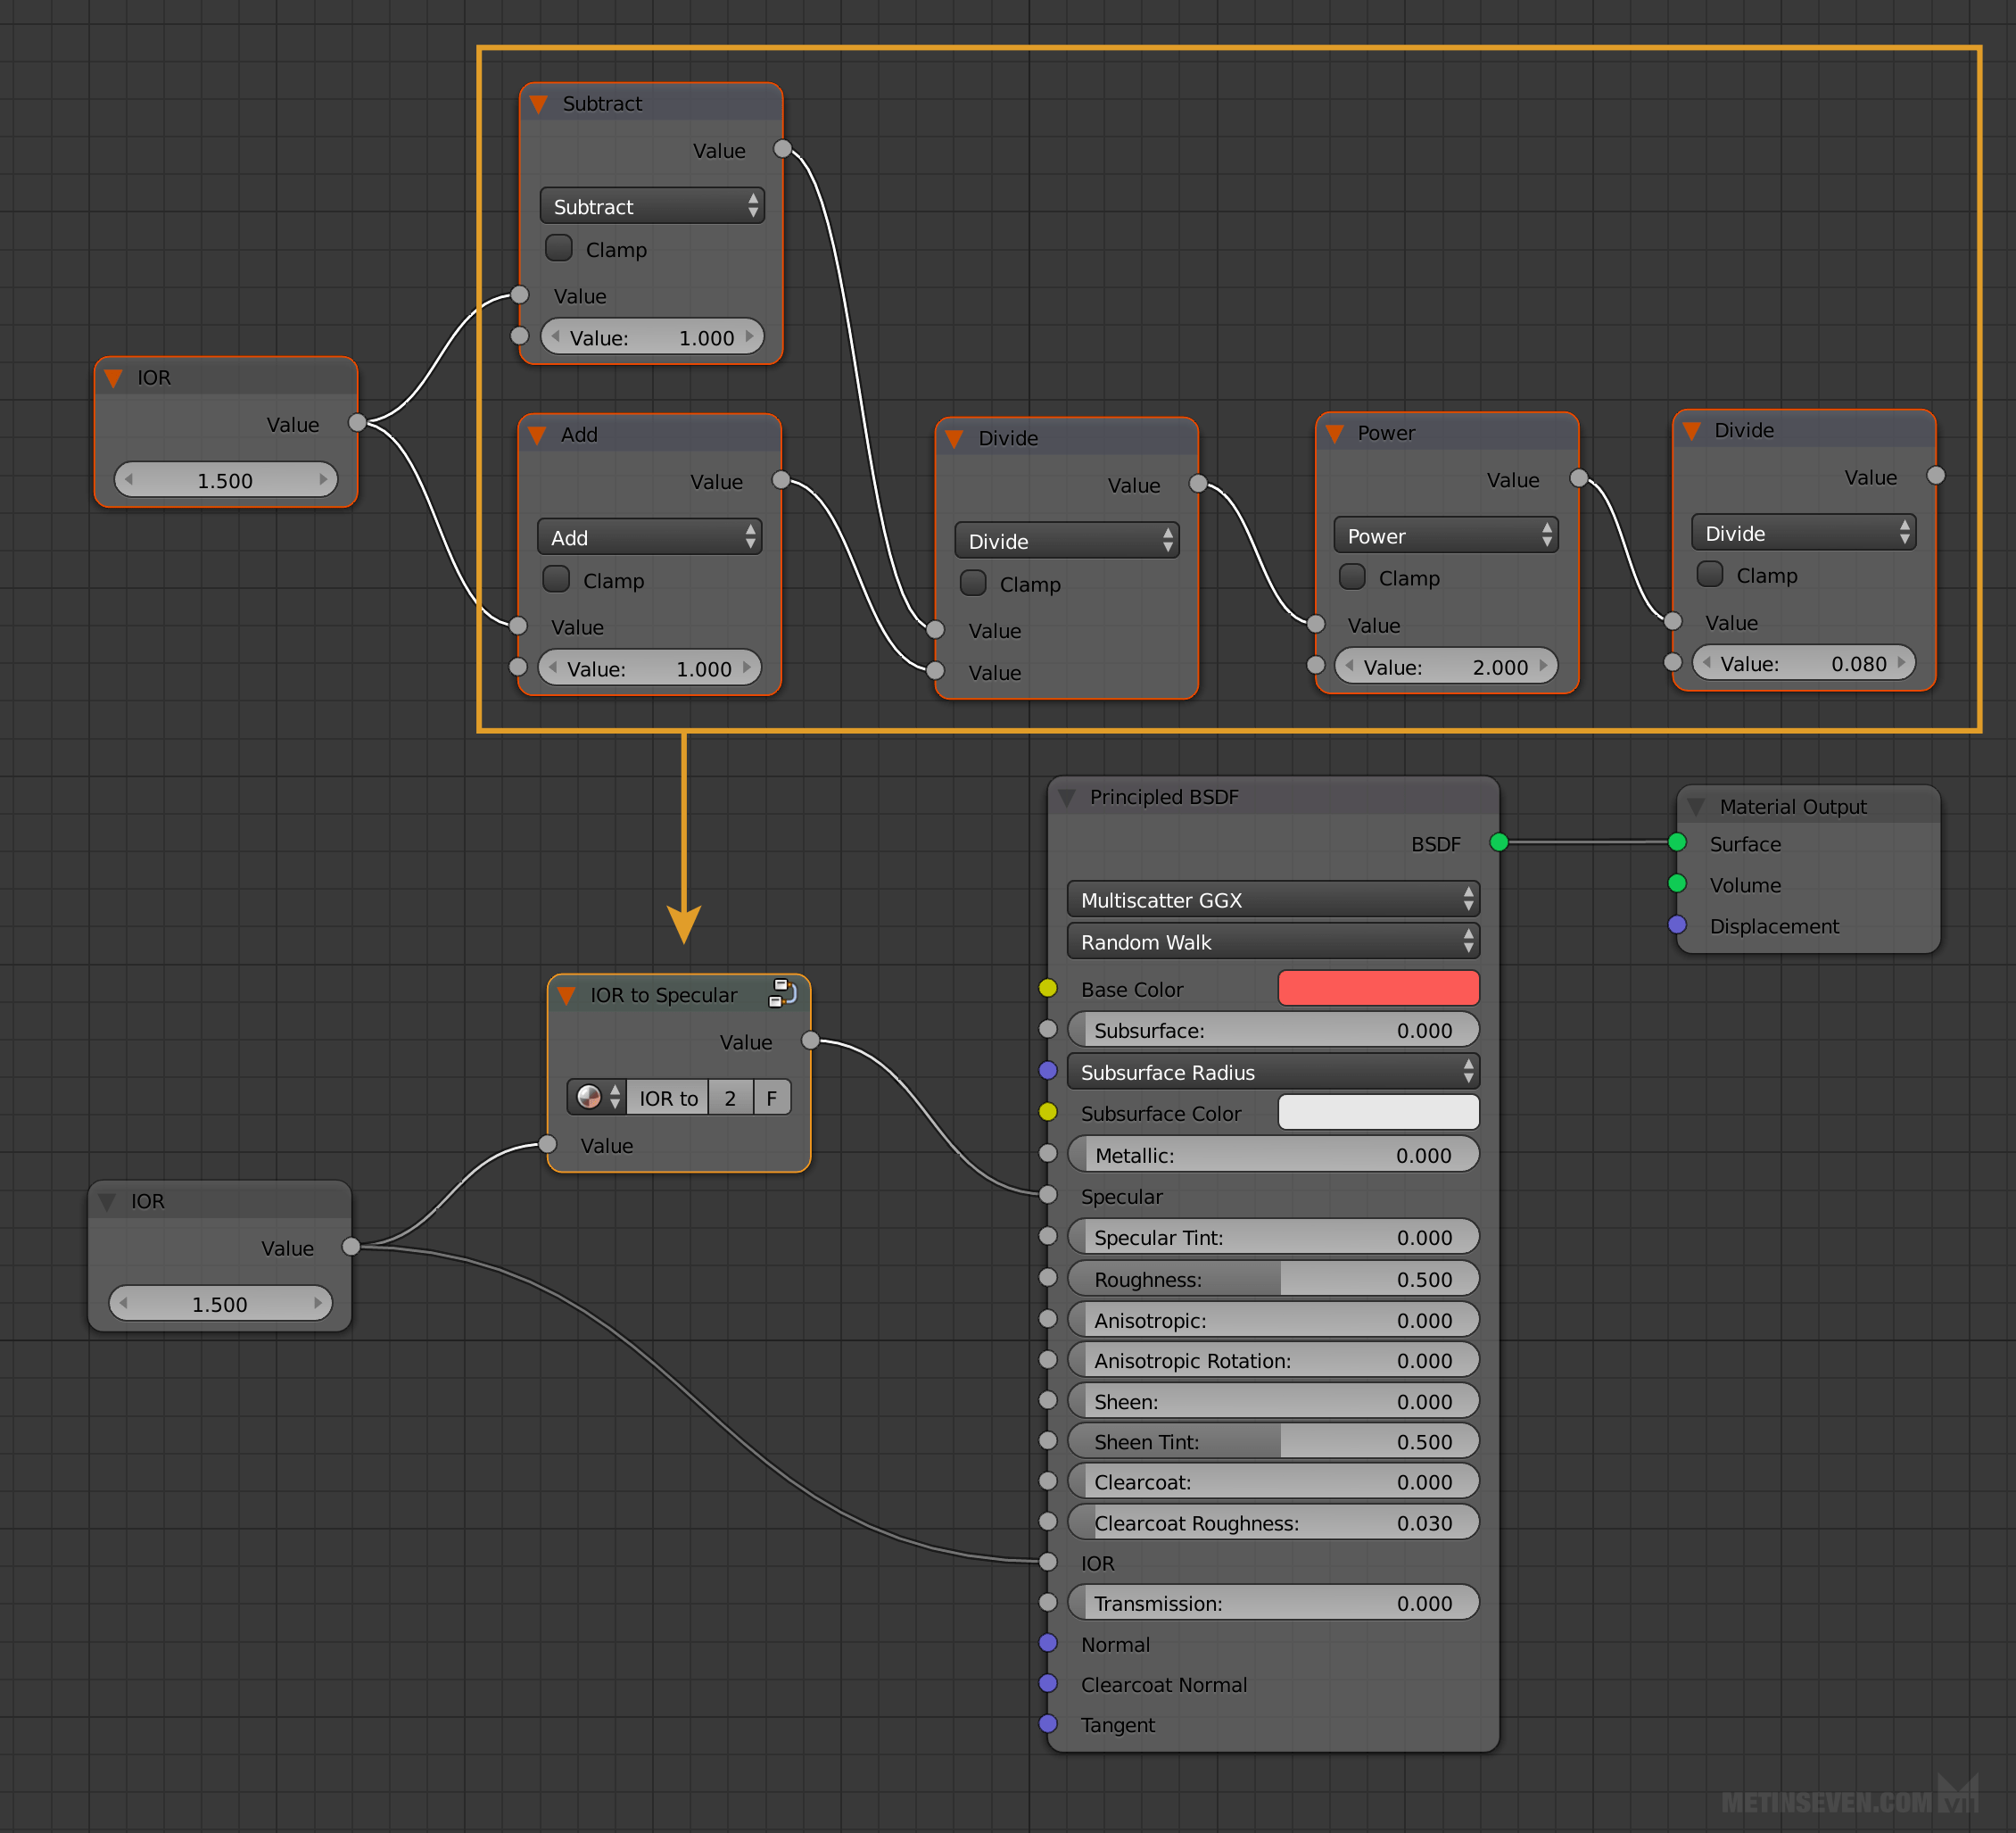Click the Value output socket of the Subtract node
The image size is (2016, 1833).
pyautogui.click(x=783, y=149)
